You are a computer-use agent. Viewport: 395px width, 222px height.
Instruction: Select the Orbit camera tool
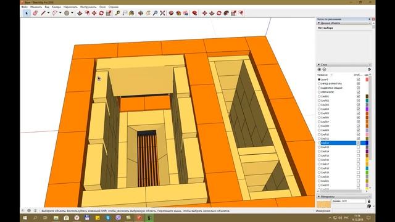(x=141, y=13)
